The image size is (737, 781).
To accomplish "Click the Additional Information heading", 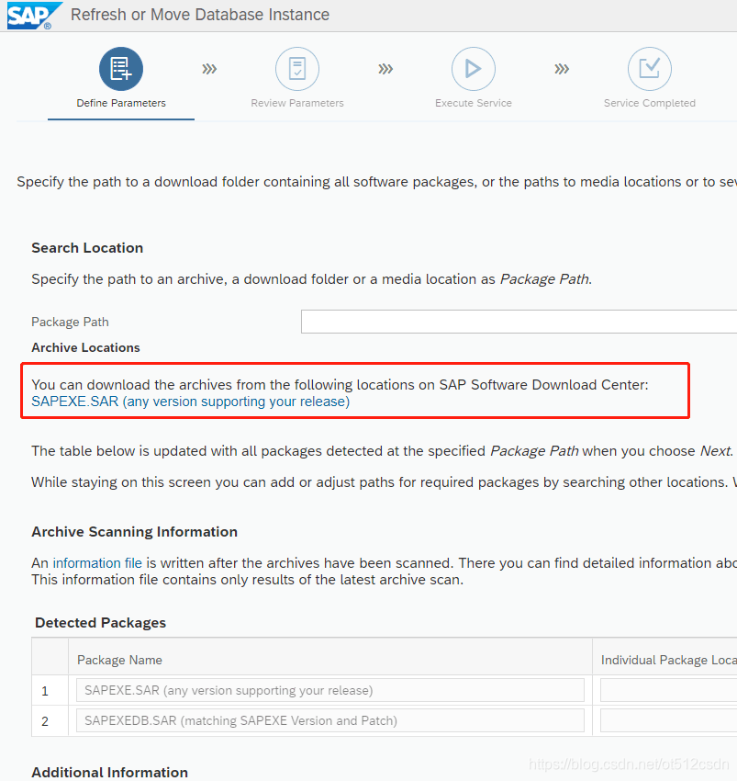I will 109,772.
